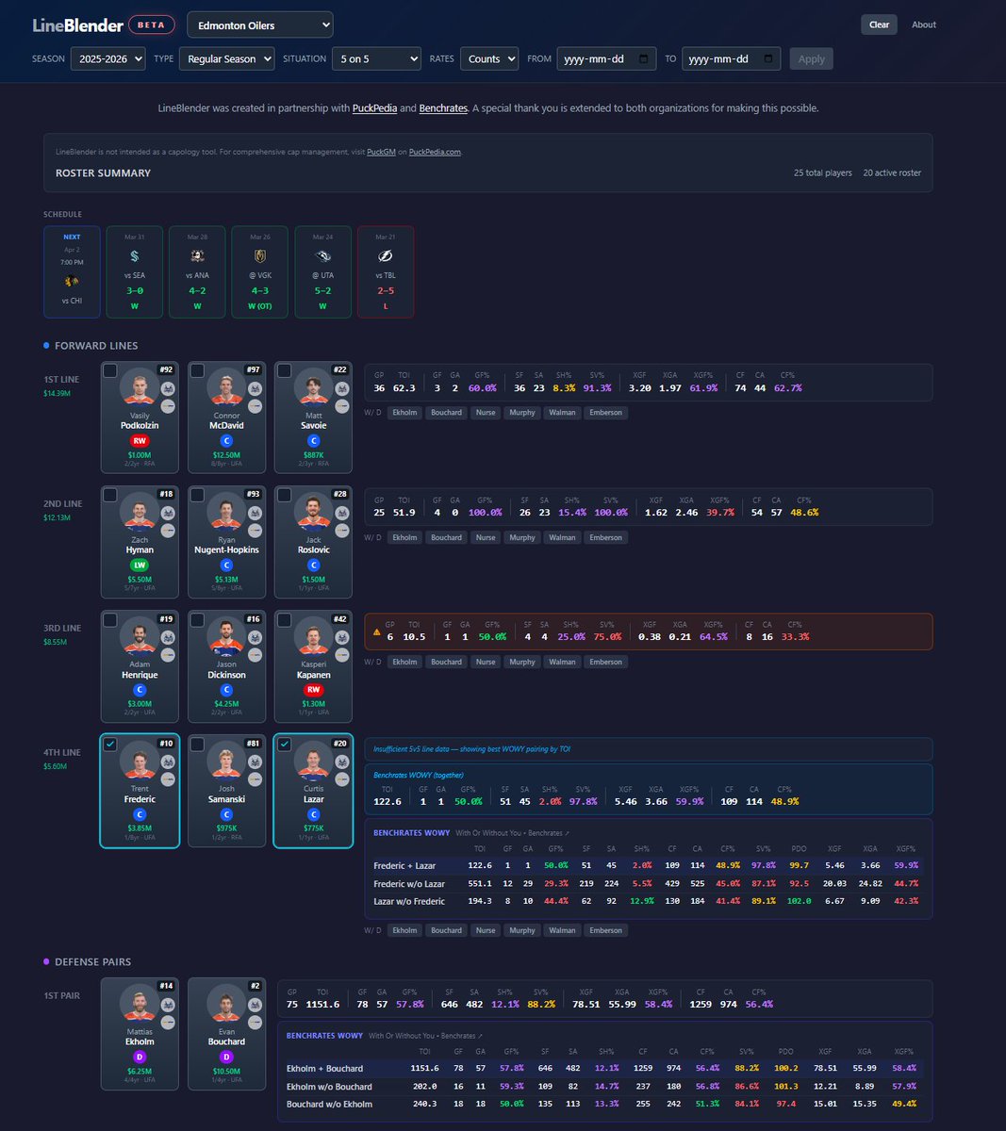Click the LW position badge on Hyman
Screen dimensions: 1006x1131
point(140,565)
